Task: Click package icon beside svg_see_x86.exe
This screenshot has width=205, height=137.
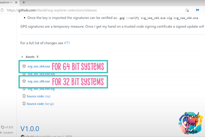Action: 24,81
